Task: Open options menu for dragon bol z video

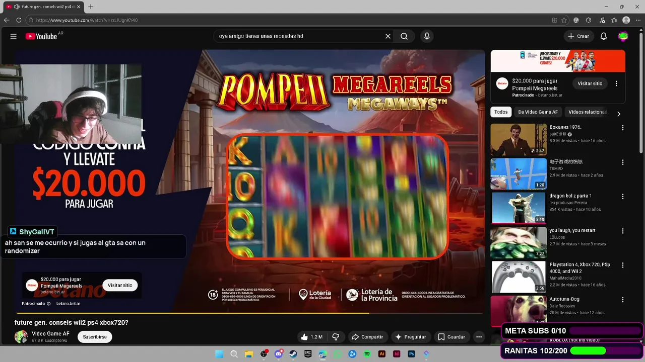Action: click(623, 197)
